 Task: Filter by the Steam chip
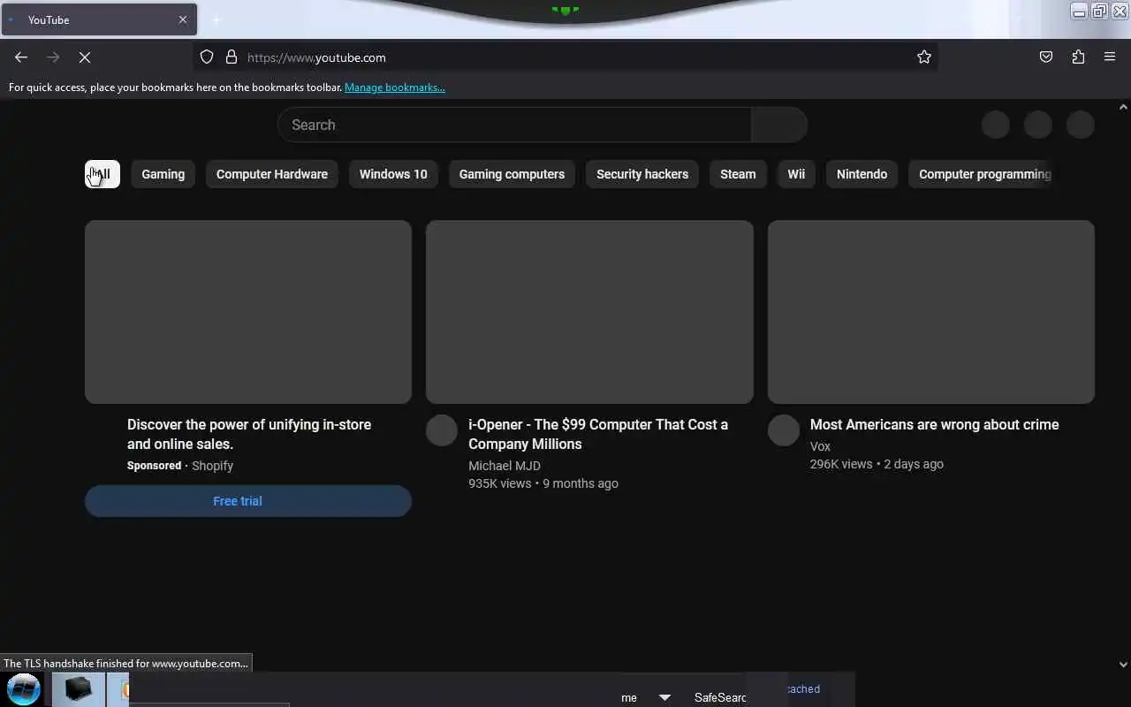point(738,174)
